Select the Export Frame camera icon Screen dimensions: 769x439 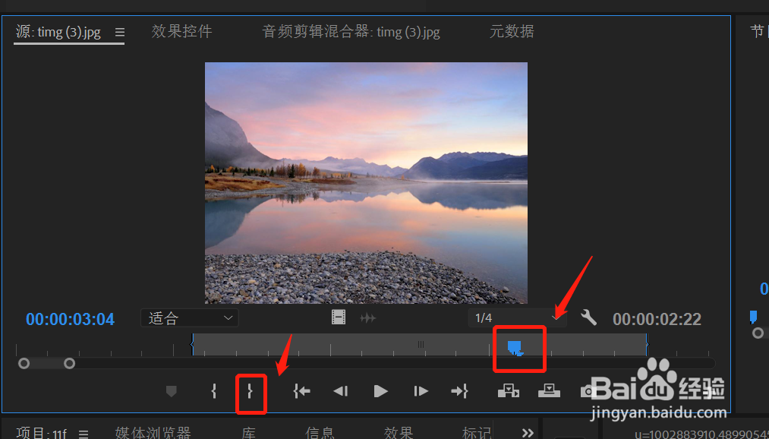click(589, 391)
